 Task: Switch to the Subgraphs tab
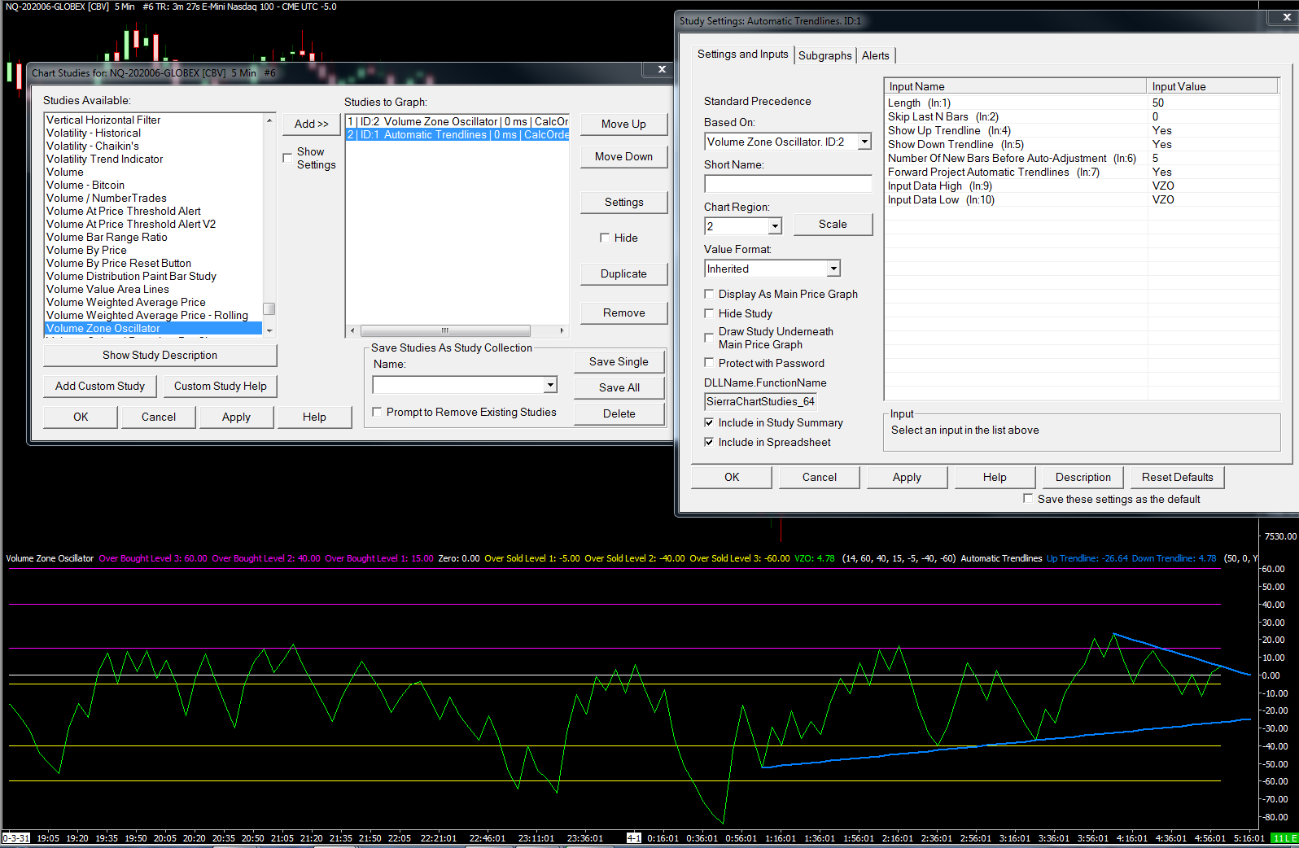[824, 55]
